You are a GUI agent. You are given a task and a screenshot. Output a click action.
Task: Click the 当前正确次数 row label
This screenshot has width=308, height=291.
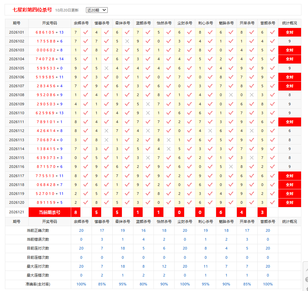click(38, 230)
